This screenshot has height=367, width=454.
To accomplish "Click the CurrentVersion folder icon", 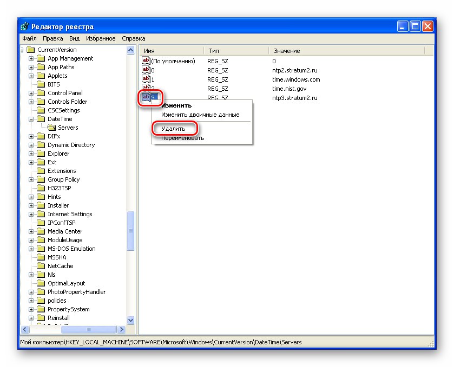I will [31, 50].
